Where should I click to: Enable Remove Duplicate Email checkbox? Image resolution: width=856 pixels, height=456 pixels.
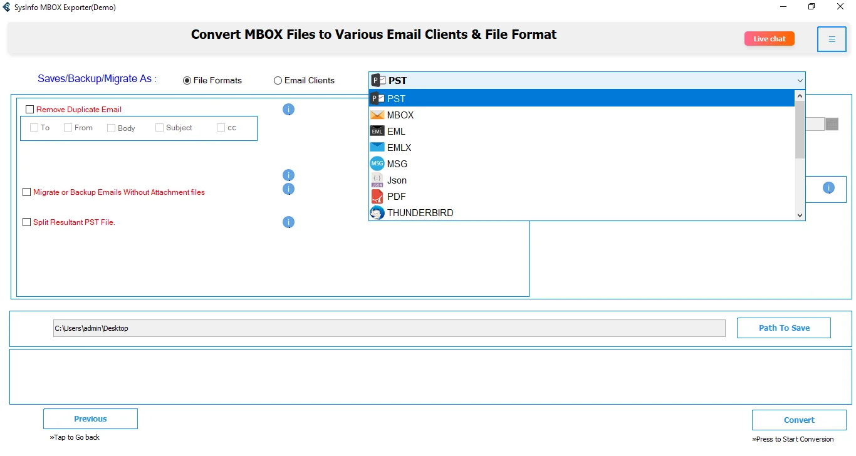(x=29, y=110)
